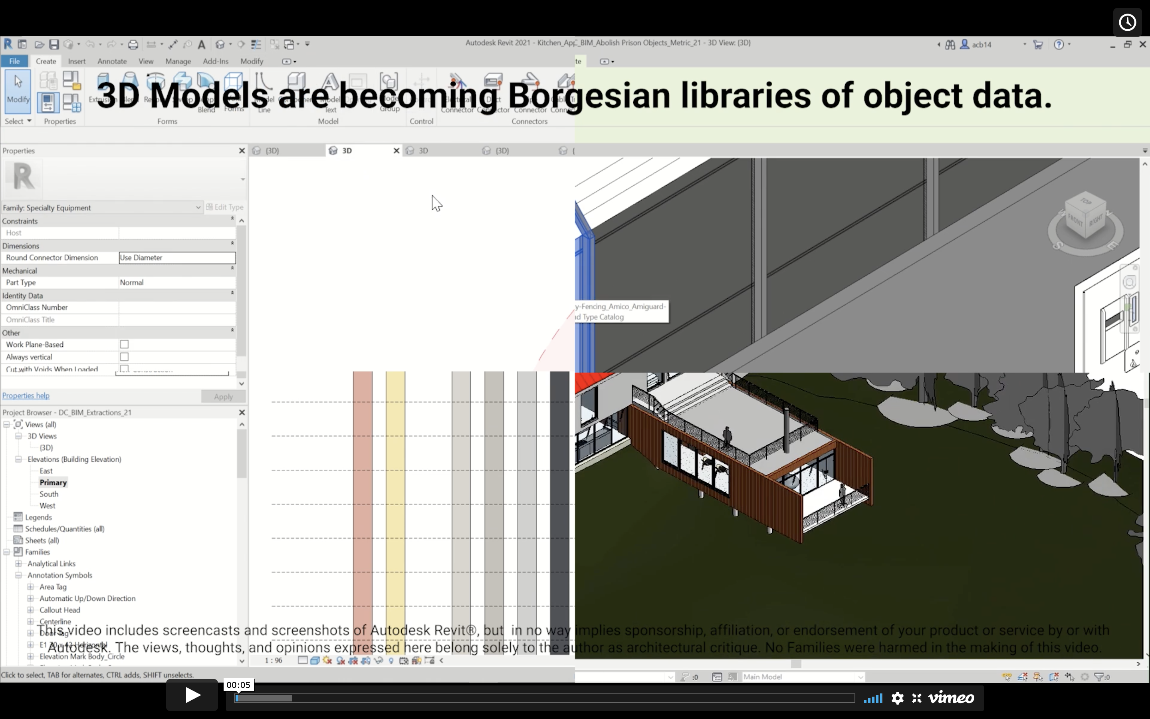Seek on the Vimeo progress bar

click(x=545, y=698)
